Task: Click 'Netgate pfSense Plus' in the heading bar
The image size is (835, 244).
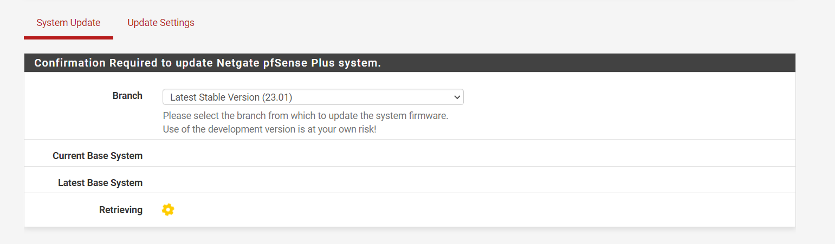Action: click(x=263, y=63)
